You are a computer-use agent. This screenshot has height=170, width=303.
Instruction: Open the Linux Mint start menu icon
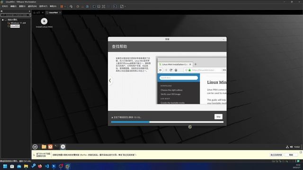point(35,147)
